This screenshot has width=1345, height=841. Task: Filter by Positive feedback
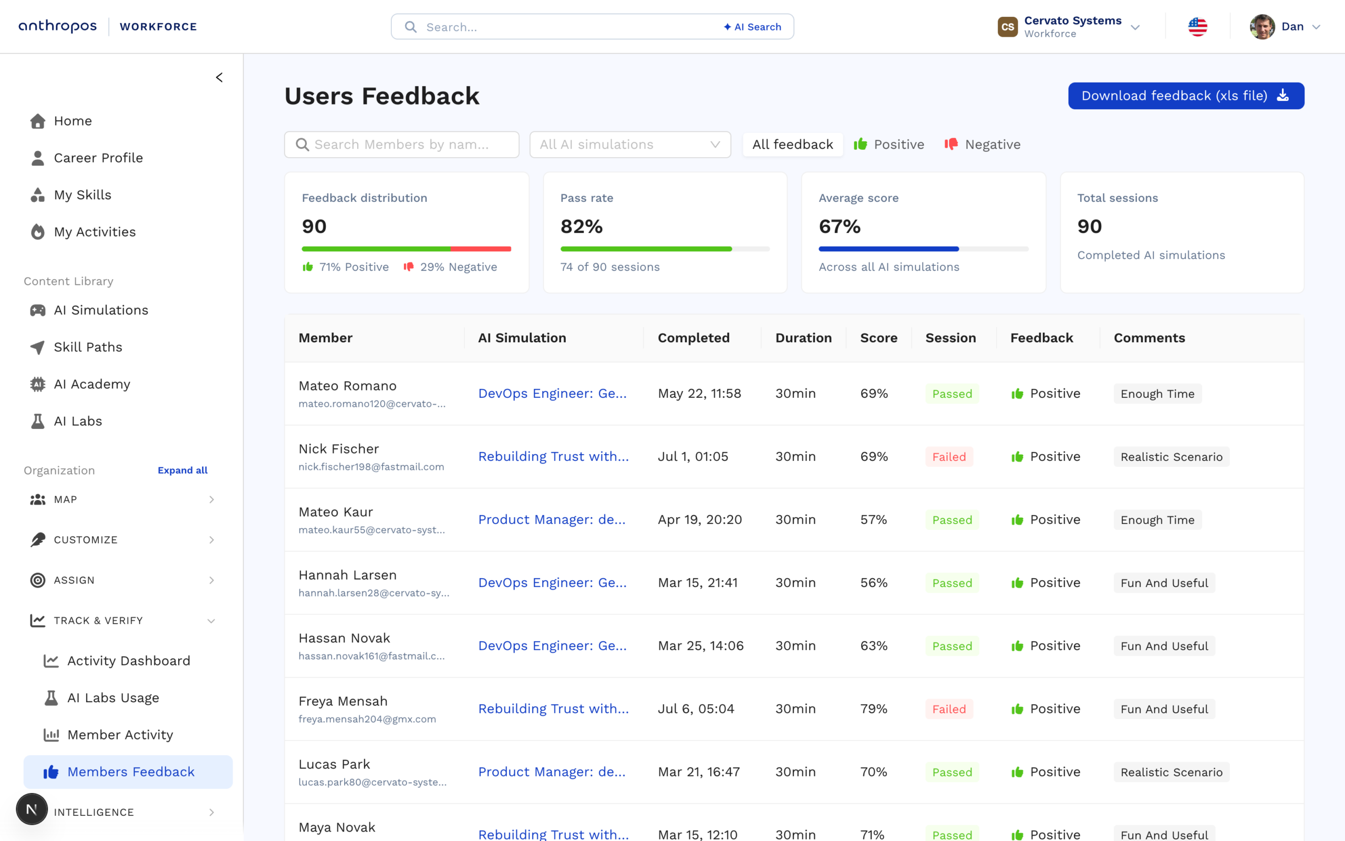click(889, 145)
